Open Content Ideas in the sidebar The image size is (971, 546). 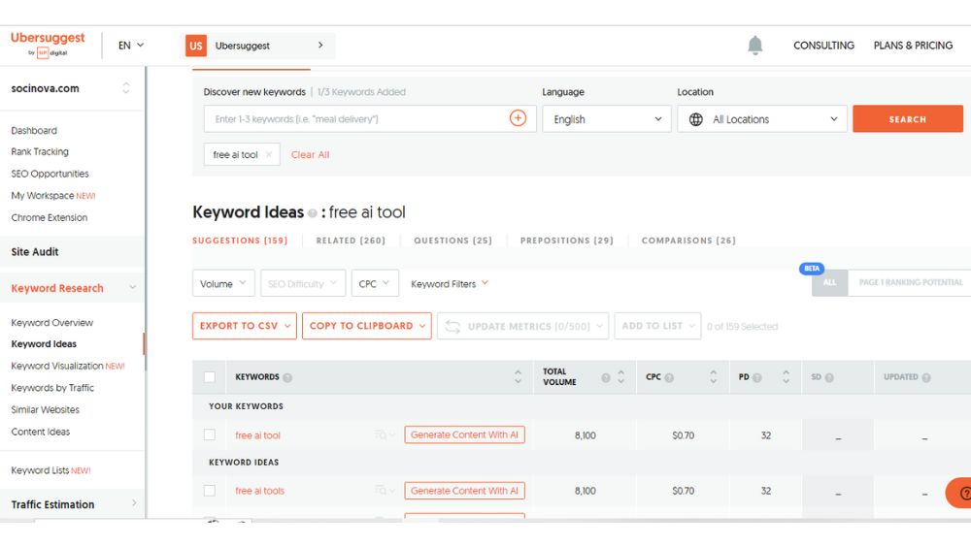point(40,432)
